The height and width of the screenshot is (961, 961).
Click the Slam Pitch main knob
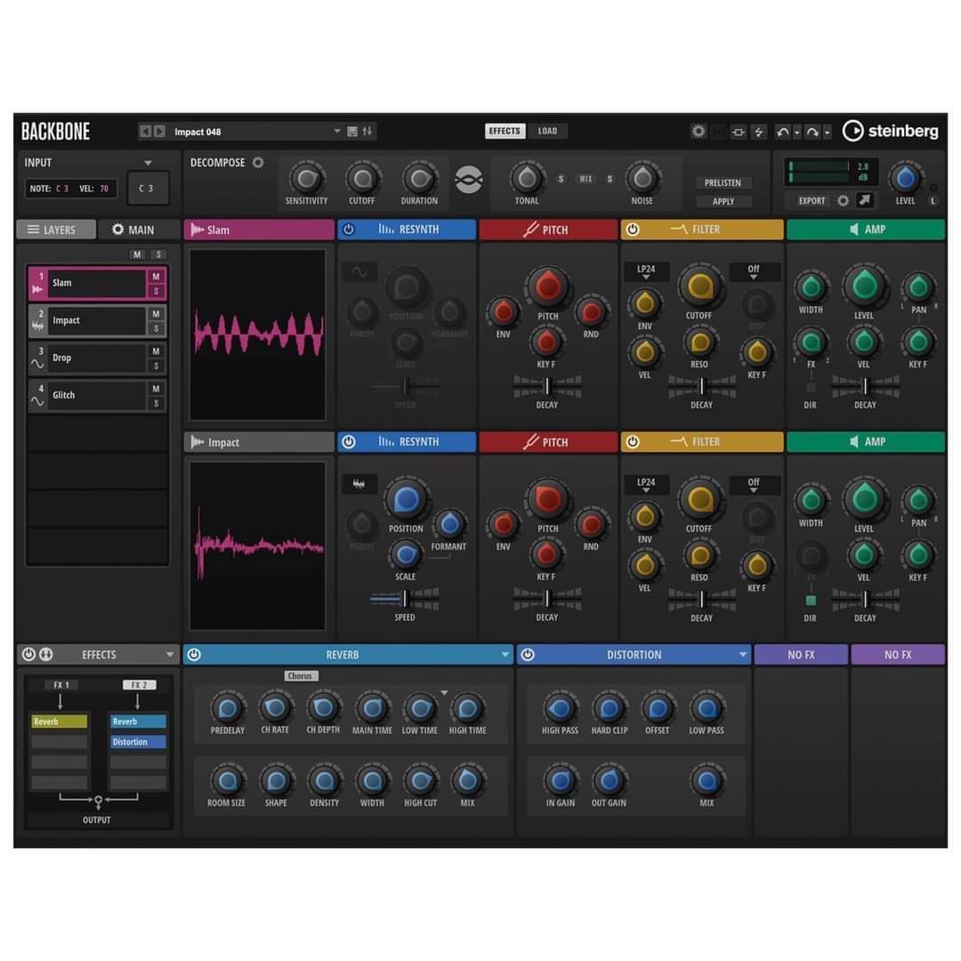tap(547, 287)
